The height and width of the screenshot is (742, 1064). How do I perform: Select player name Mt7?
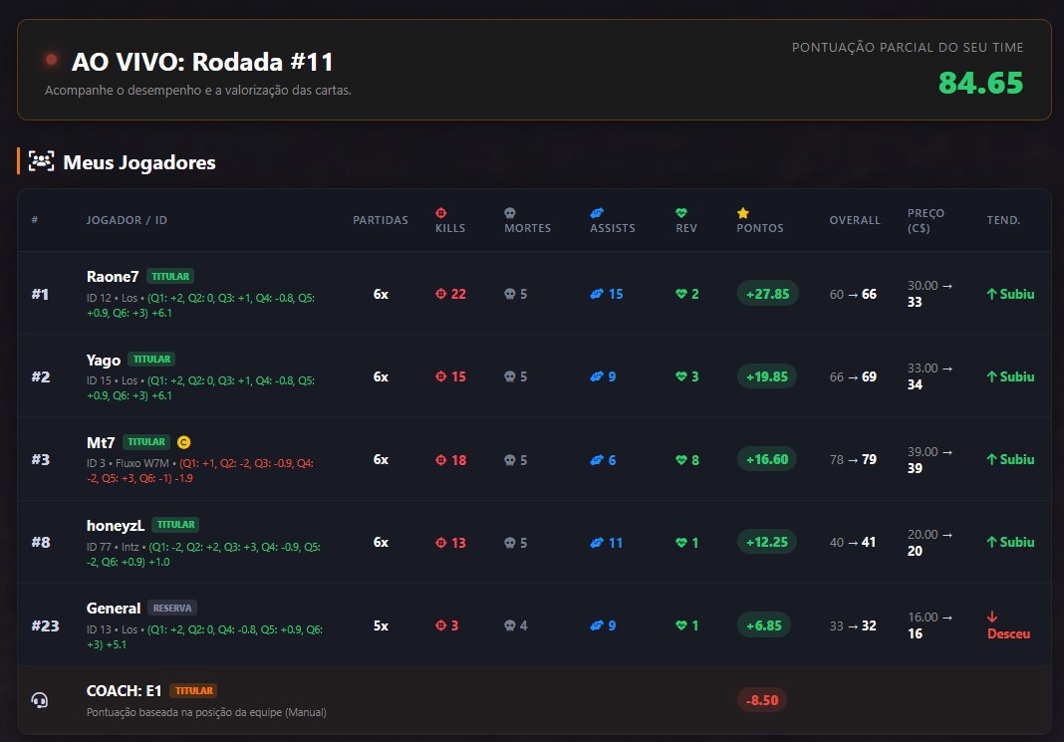pos(101,443)
